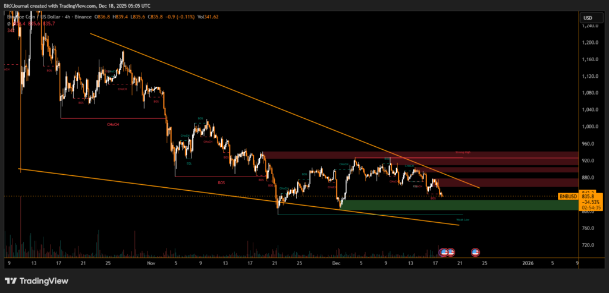
Task: Select the lower orange wedge trendline
Action: 178,189
